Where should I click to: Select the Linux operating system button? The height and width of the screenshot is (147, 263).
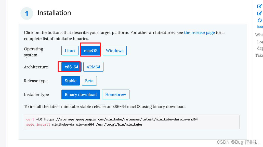70,51
